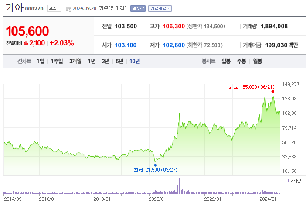This screenshot has height=206, width=306.
Task: Select the 10년 line chart tab
Action: 135,61
